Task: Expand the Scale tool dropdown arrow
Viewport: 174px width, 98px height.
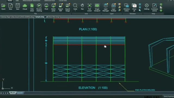Action: point(75,11)
